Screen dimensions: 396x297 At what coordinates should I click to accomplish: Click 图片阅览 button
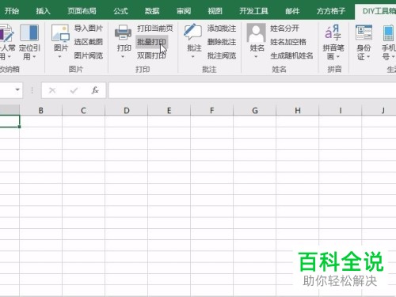(89, 55)
